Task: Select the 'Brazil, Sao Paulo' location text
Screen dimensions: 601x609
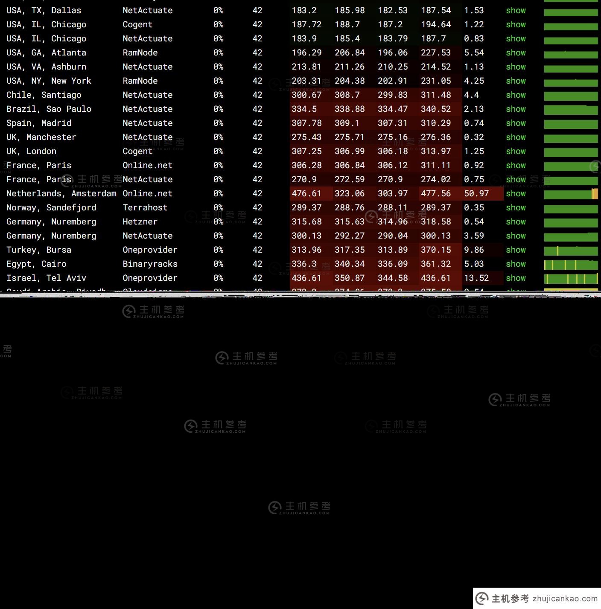Action: [49, 109]
